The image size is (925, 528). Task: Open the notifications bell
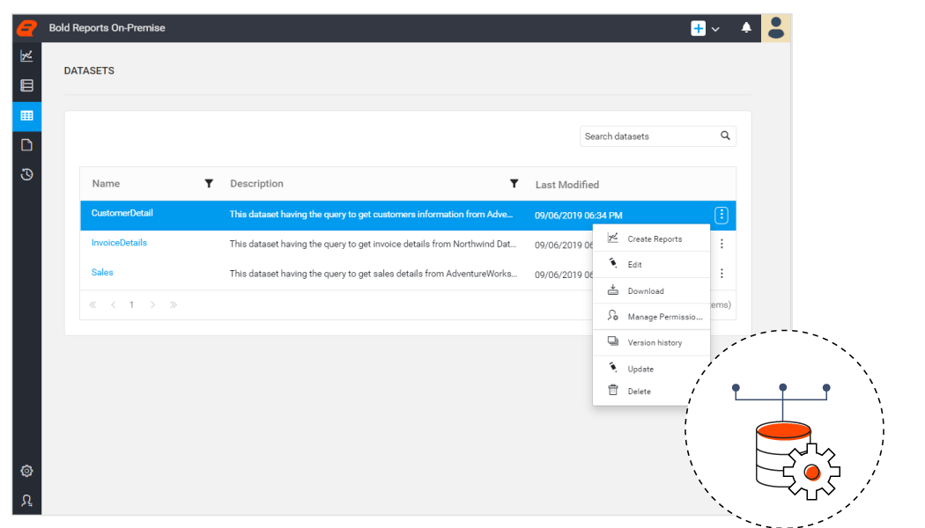coord(746,27)
